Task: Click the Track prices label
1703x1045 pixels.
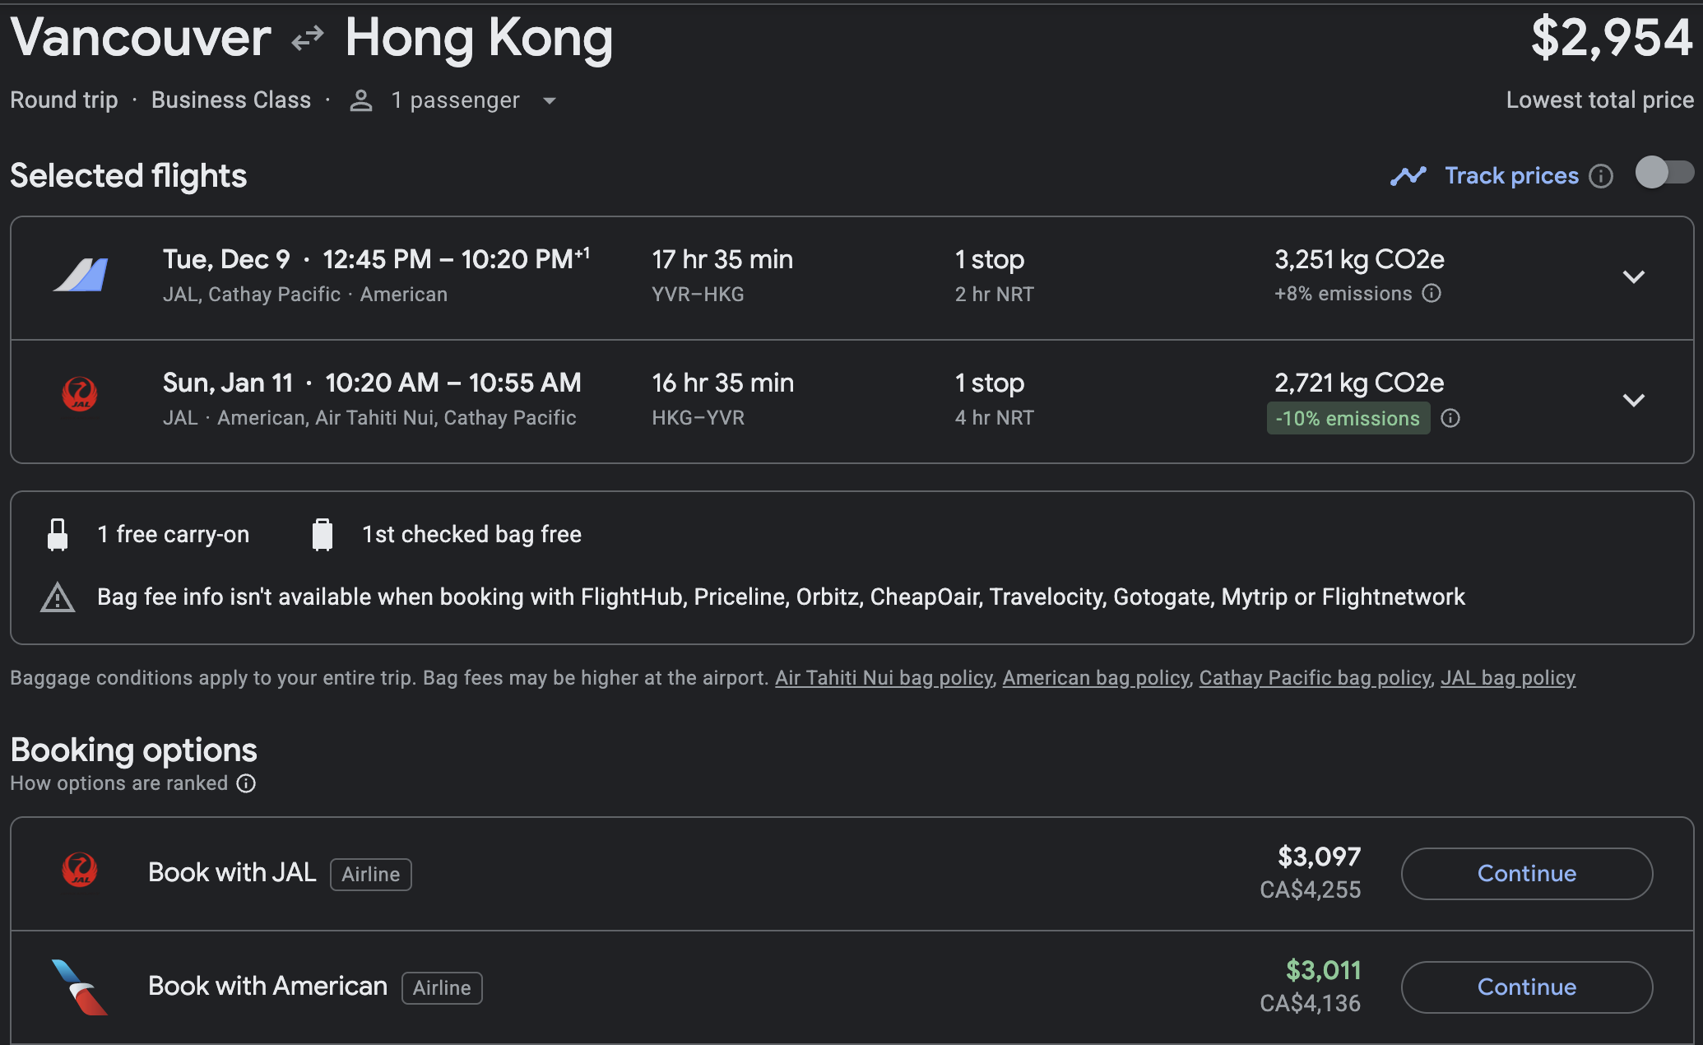Action: [1512, 176]
